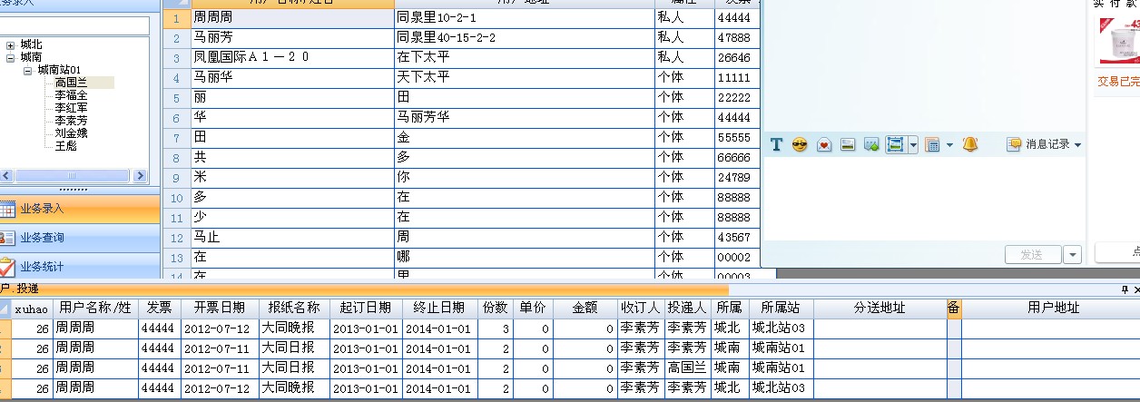
Task: Click the calculator apps icon in chat toolbar
Action: click(x=931, y=144)
